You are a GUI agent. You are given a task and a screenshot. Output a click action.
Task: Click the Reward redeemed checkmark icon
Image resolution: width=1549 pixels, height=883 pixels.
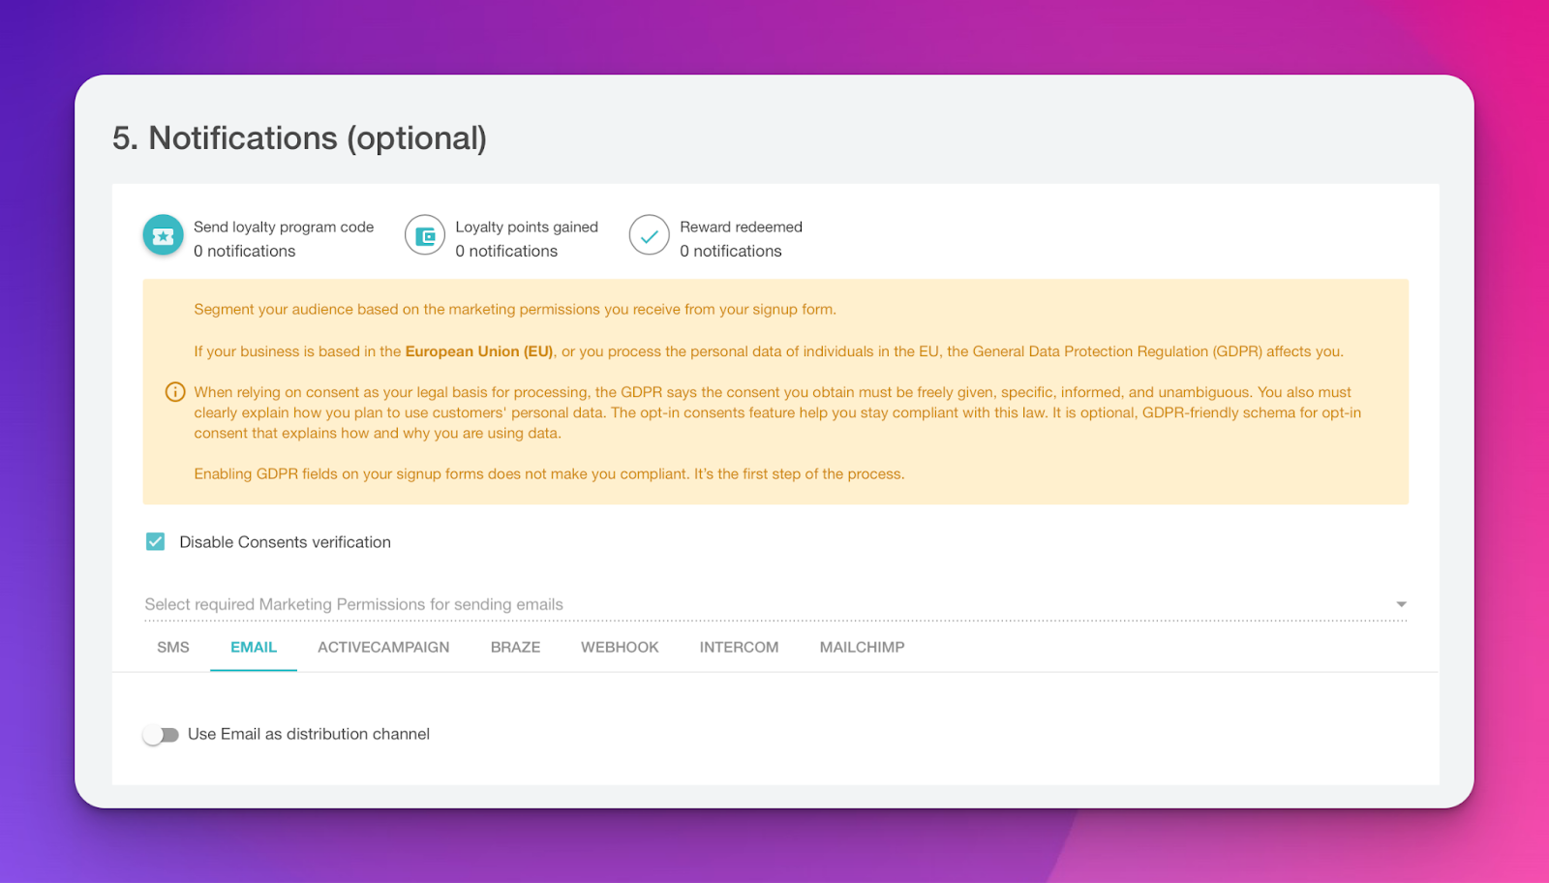pyautogui.click(x=650, y=235)
